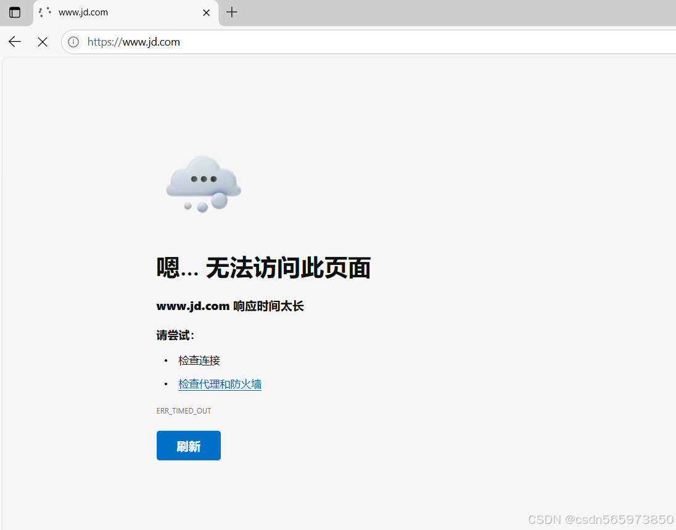Stop loading the current page

pos(42,41)
